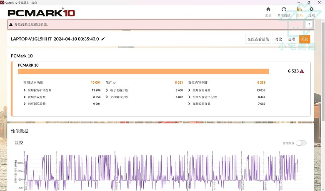Click the value 9 901

(x=97, y=104)
